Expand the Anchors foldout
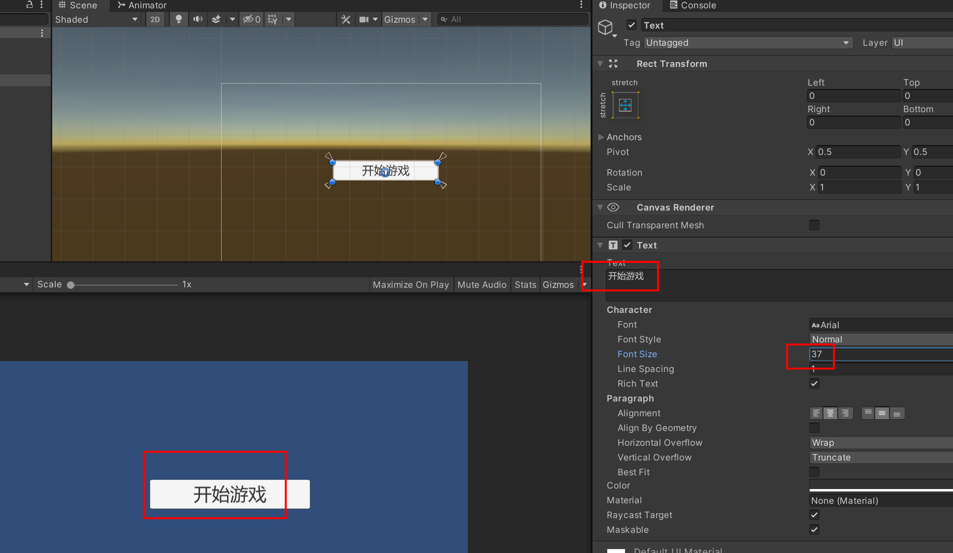The height and width of the screenshot is (553, 953). click(601, 137)
